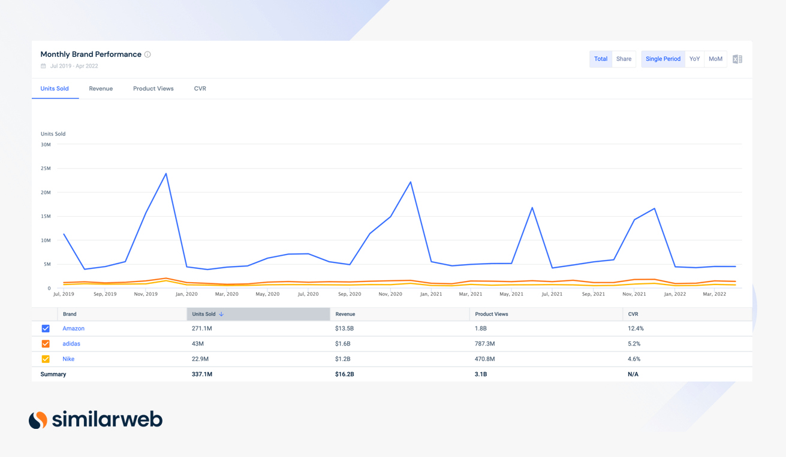
Task: Uncheck the Nike brand checkbox
Action: pos(46,359)
